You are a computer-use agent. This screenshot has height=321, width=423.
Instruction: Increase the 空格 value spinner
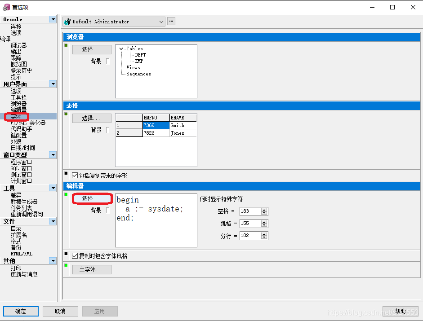(x=264, y=210)
